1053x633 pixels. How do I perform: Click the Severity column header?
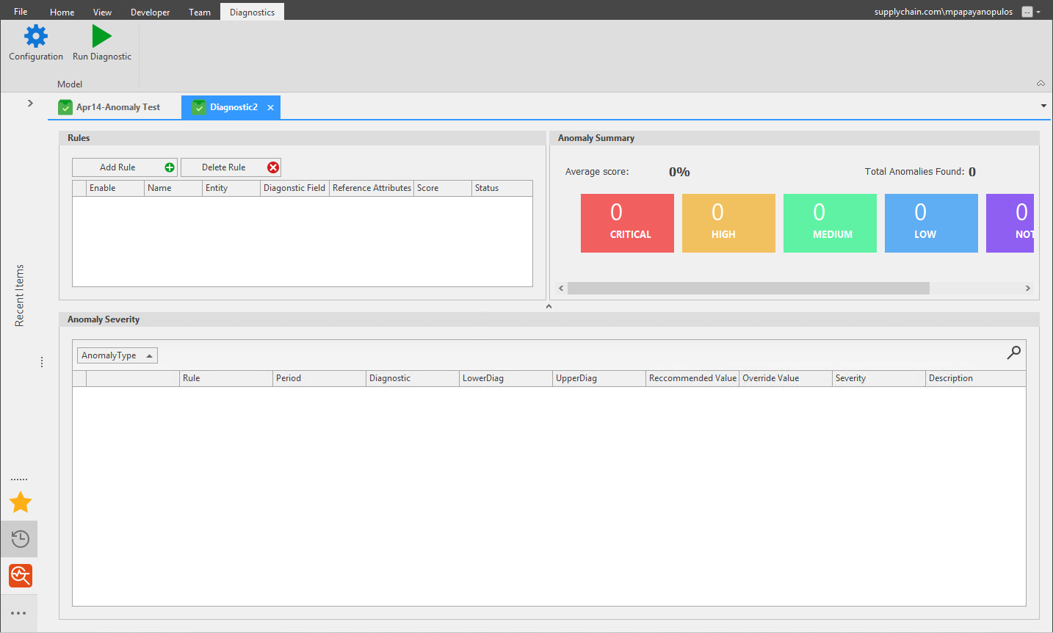[879, 378]
